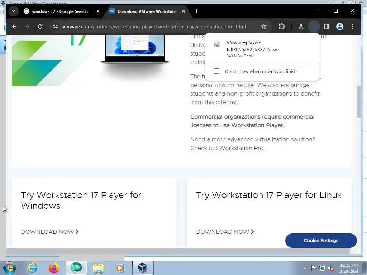Open new tab with plus button
This screenshot has height=275, width=367.
tap(196, 11)
